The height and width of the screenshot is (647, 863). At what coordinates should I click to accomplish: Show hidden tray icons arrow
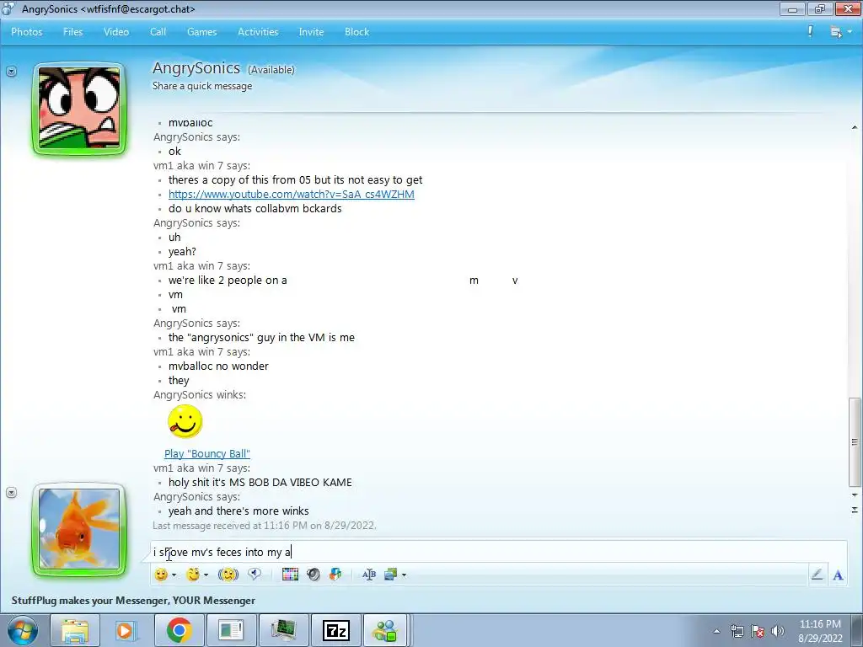point(716,631)
